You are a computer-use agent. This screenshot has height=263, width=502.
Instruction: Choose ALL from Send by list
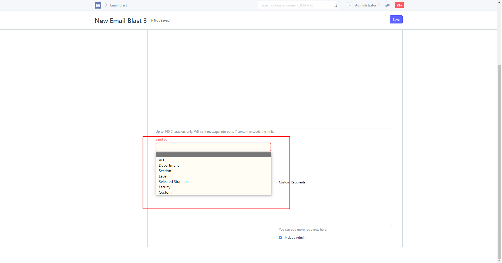(x=213, y=160)
